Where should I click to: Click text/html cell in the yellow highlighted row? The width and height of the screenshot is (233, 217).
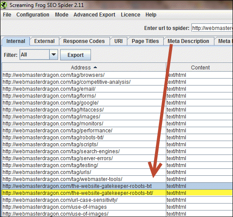tap(200, 193)
